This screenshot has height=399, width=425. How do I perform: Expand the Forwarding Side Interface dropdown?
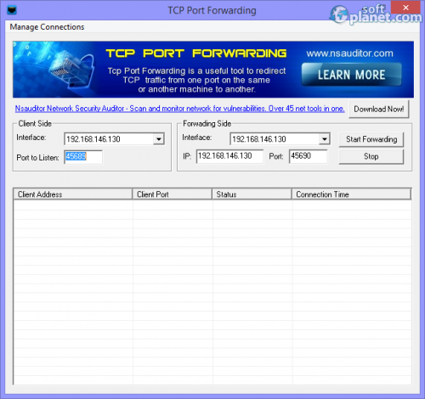(x=325, y=139)
